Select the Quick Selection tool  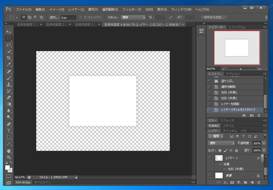click(x=8, y=51)
